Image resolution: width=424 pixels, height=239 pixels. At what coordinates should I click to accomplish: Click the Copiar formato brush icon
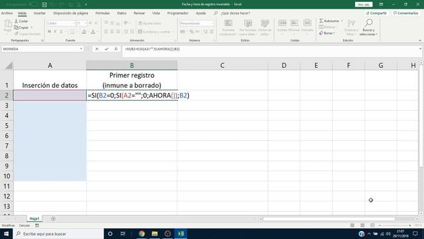(x=28, y=34)
